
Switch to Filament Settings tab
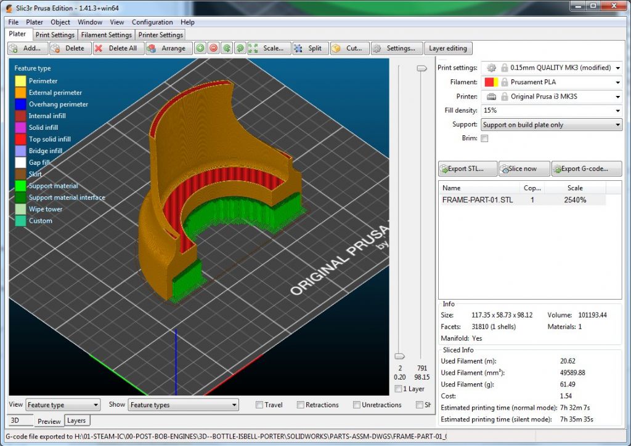[x=106, y=35]
